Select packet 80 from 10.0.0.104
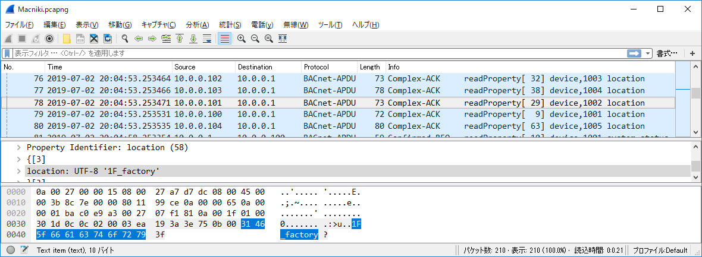Screen dimensions: 702x257 pos(338,126)
